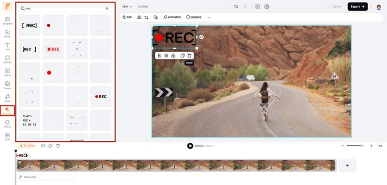Select the crosshair X viewfinder thumbnail
Screen dimensions: 387x185
(x=77, y=49)
